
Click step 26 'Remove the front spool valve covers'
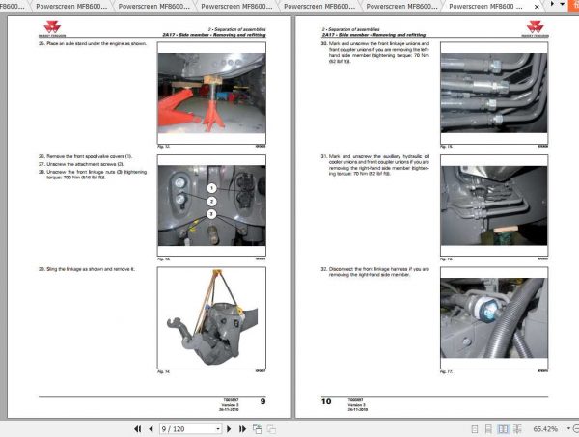(x=85, y=156)
